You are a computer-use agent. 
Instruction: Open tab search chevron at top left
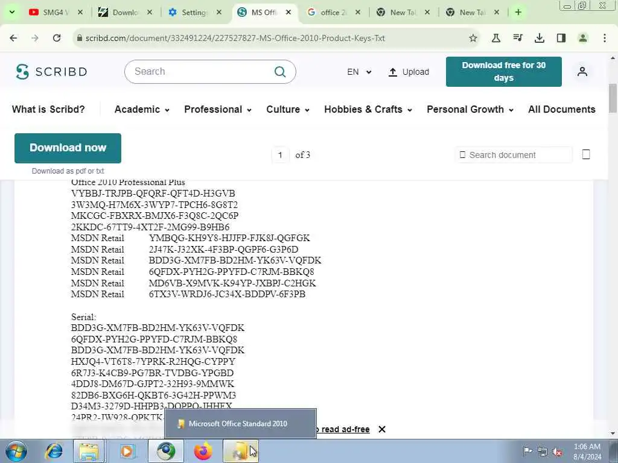click(12, 12)
